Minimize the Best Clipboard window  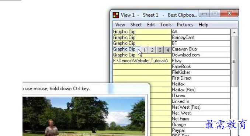204,13
